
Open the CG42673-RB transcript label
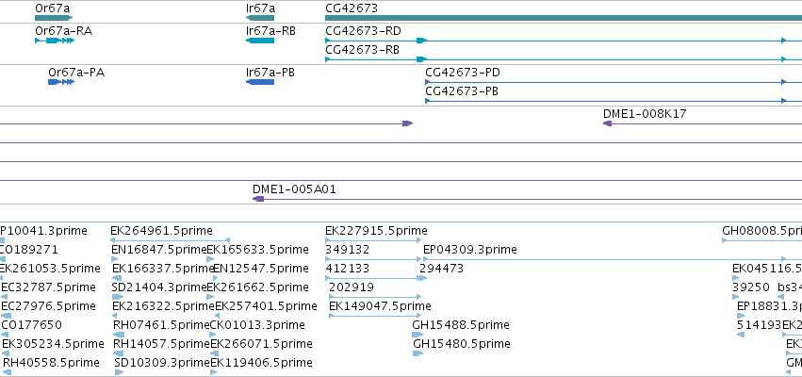click(x=363, y=50)
